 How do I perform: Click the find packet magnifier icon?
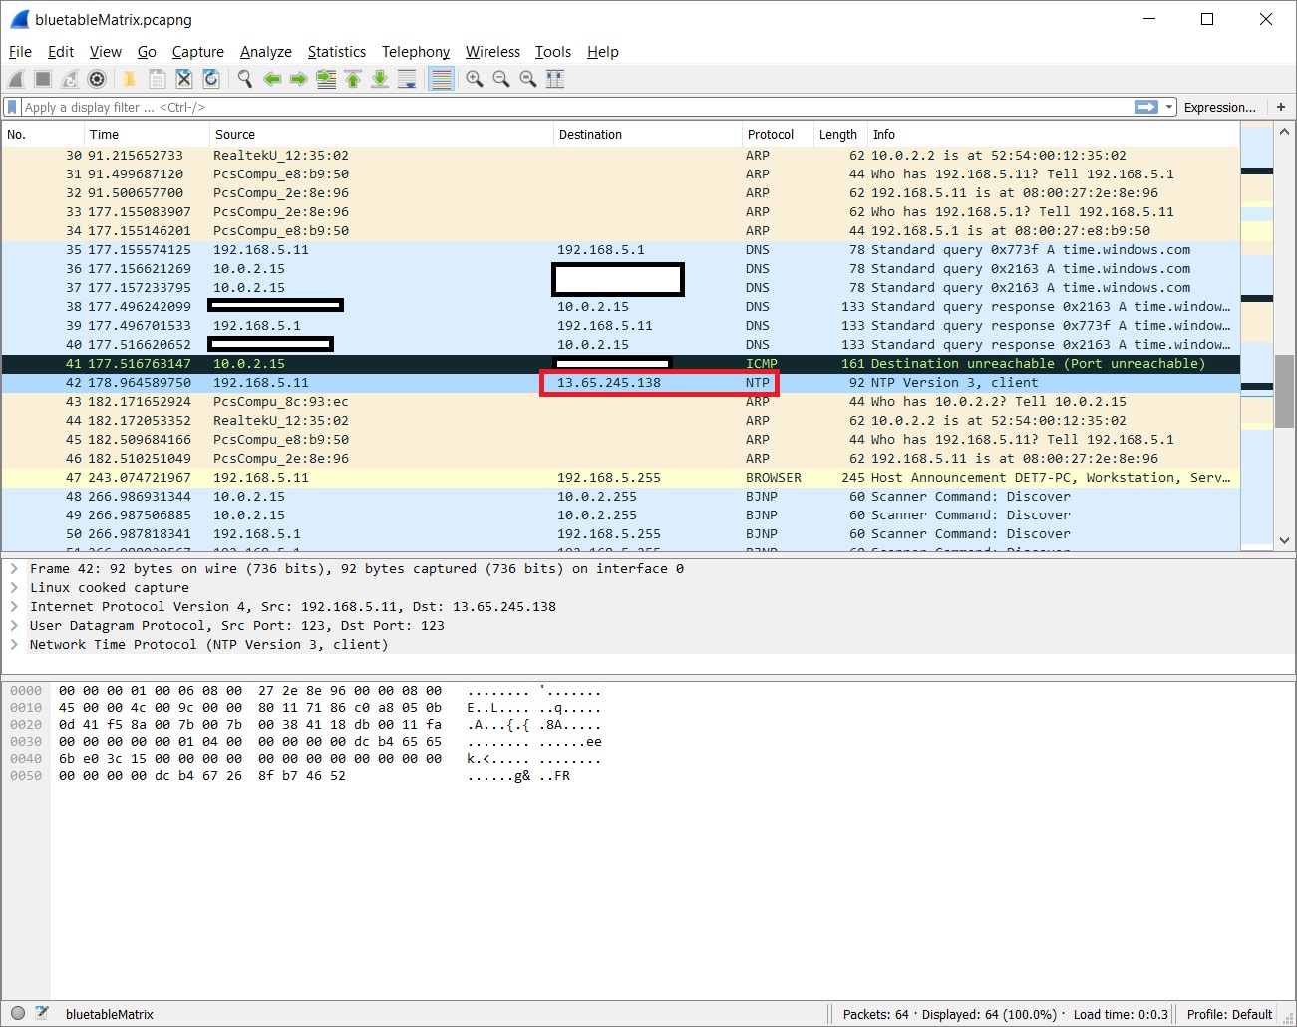pos(244,79)
